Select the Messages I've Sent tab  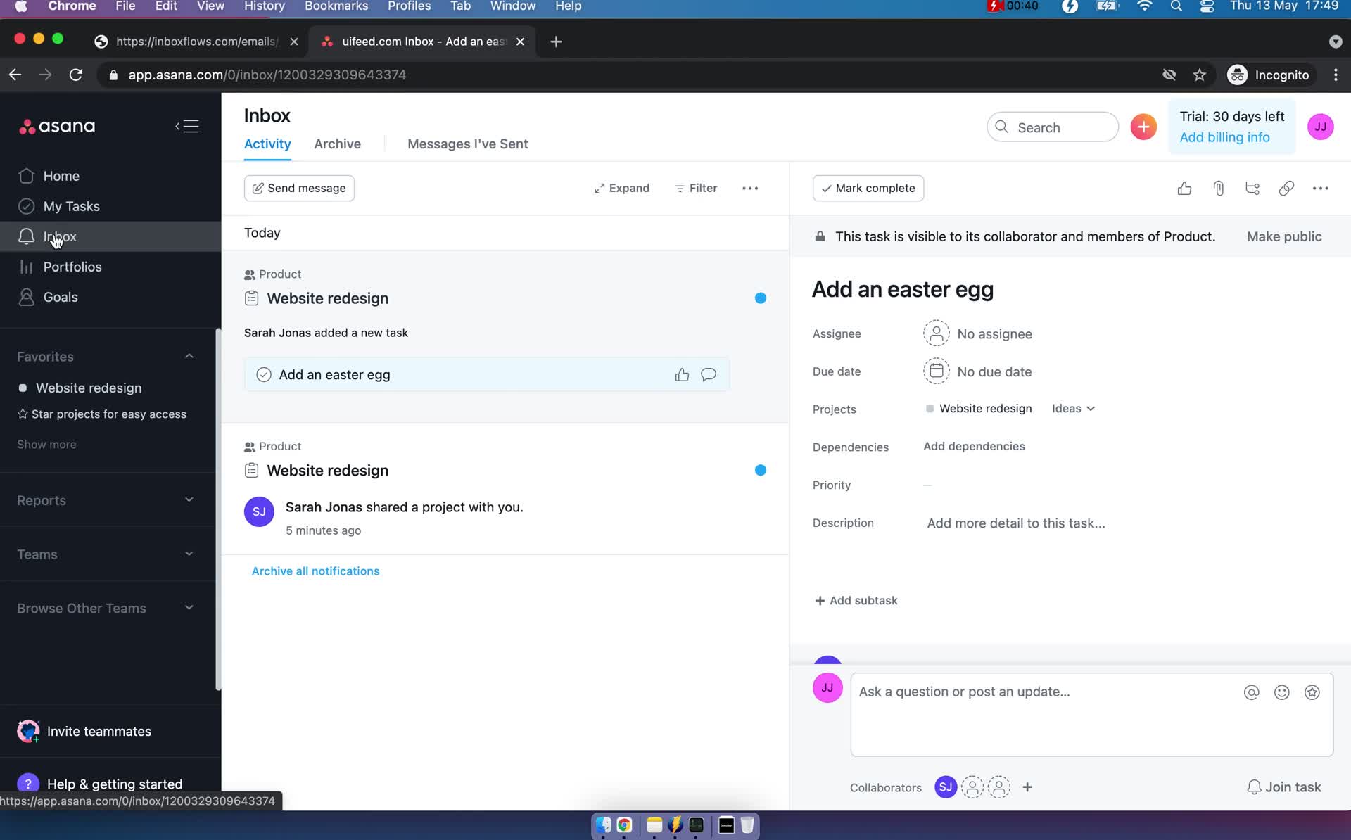467,144
